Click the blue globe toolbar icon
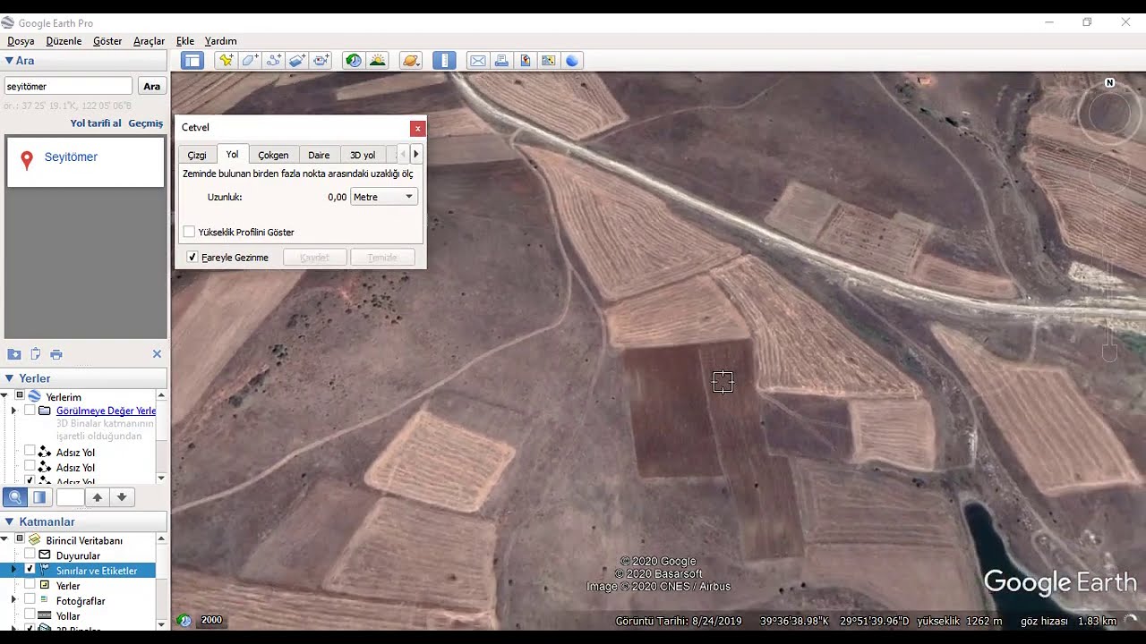The height and width of the screenshot is (644, 1146). pos(572,61)
